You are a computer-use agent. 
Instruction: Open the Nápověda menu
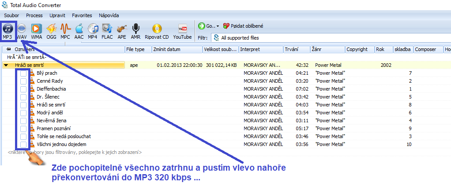point(109,15)
